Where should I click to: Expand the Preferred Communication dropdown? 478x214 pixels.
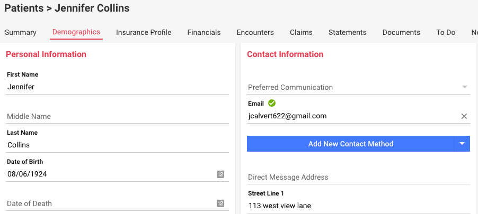358,87
